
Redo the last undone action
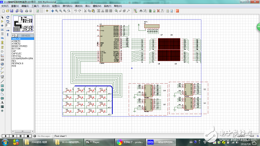[80, 11]
